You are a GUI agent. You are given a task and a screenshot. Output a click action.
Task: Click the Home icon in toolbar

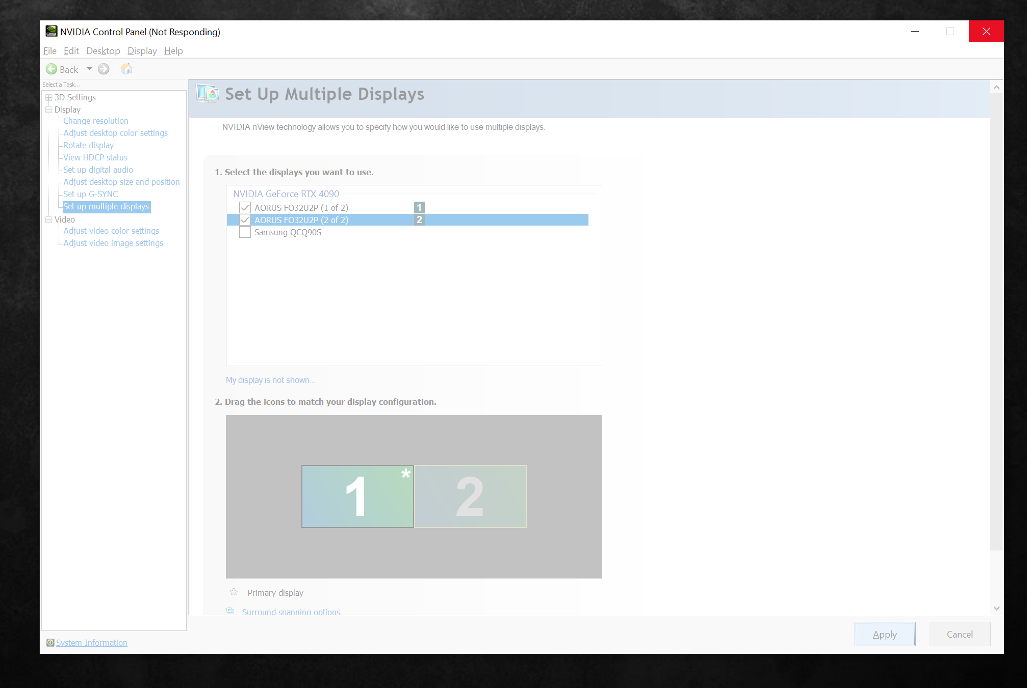click(x=126, y=69)
